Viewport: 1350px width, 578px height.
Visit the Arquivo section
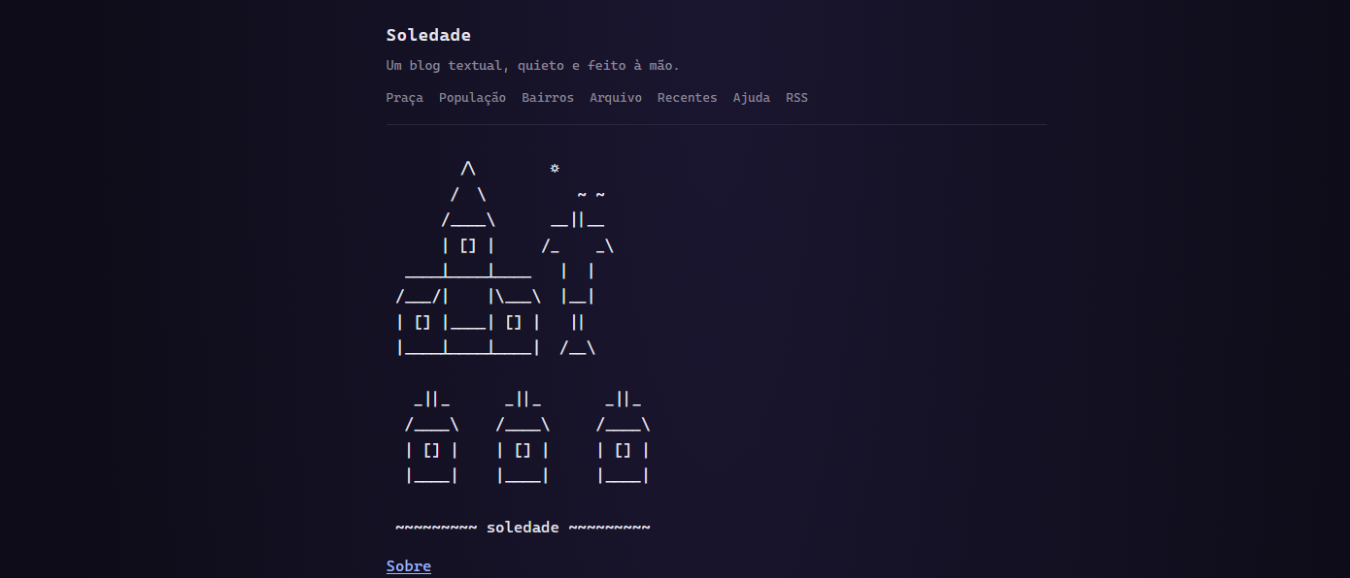pyautogui.click(x=616, y=98)
